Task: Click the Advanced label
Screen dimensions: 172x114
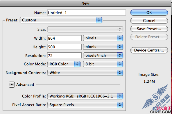Action: pos(25,84)
